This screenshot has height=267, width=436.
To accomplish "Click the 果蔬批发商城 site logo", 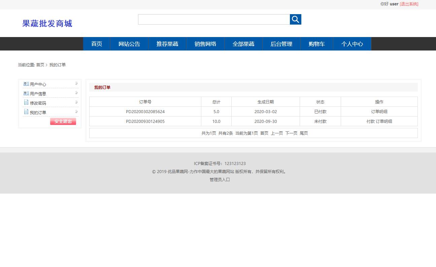I will [x=47, y=24].
